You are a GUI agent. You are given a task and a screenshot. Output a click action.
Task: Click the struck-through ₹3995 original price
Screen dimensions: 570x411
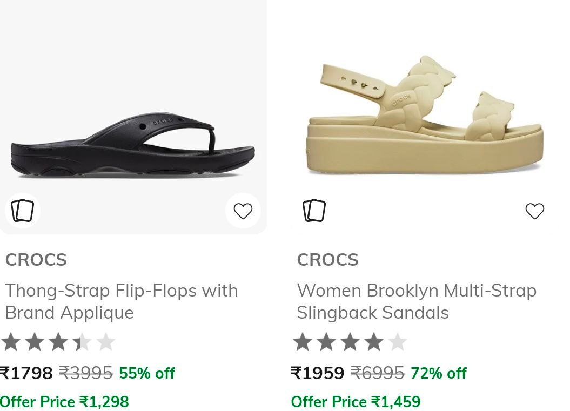(x=86, y=373)
